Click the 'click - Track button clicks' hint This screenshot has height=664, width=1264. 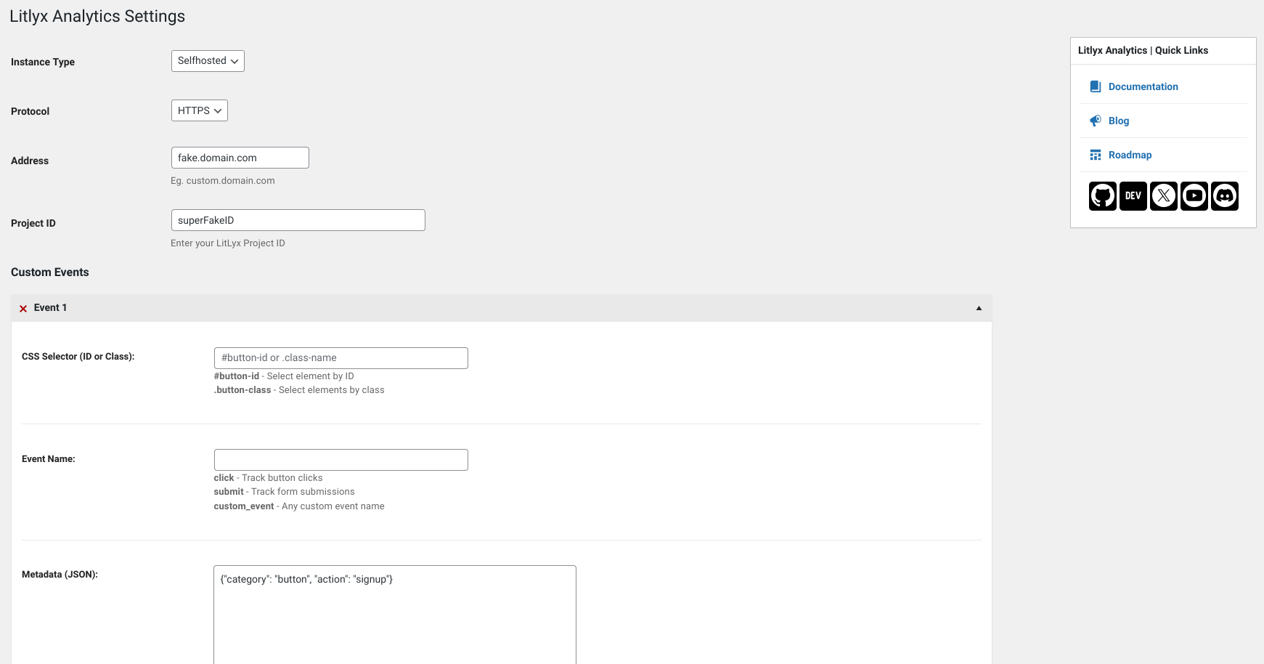(268, 478)
